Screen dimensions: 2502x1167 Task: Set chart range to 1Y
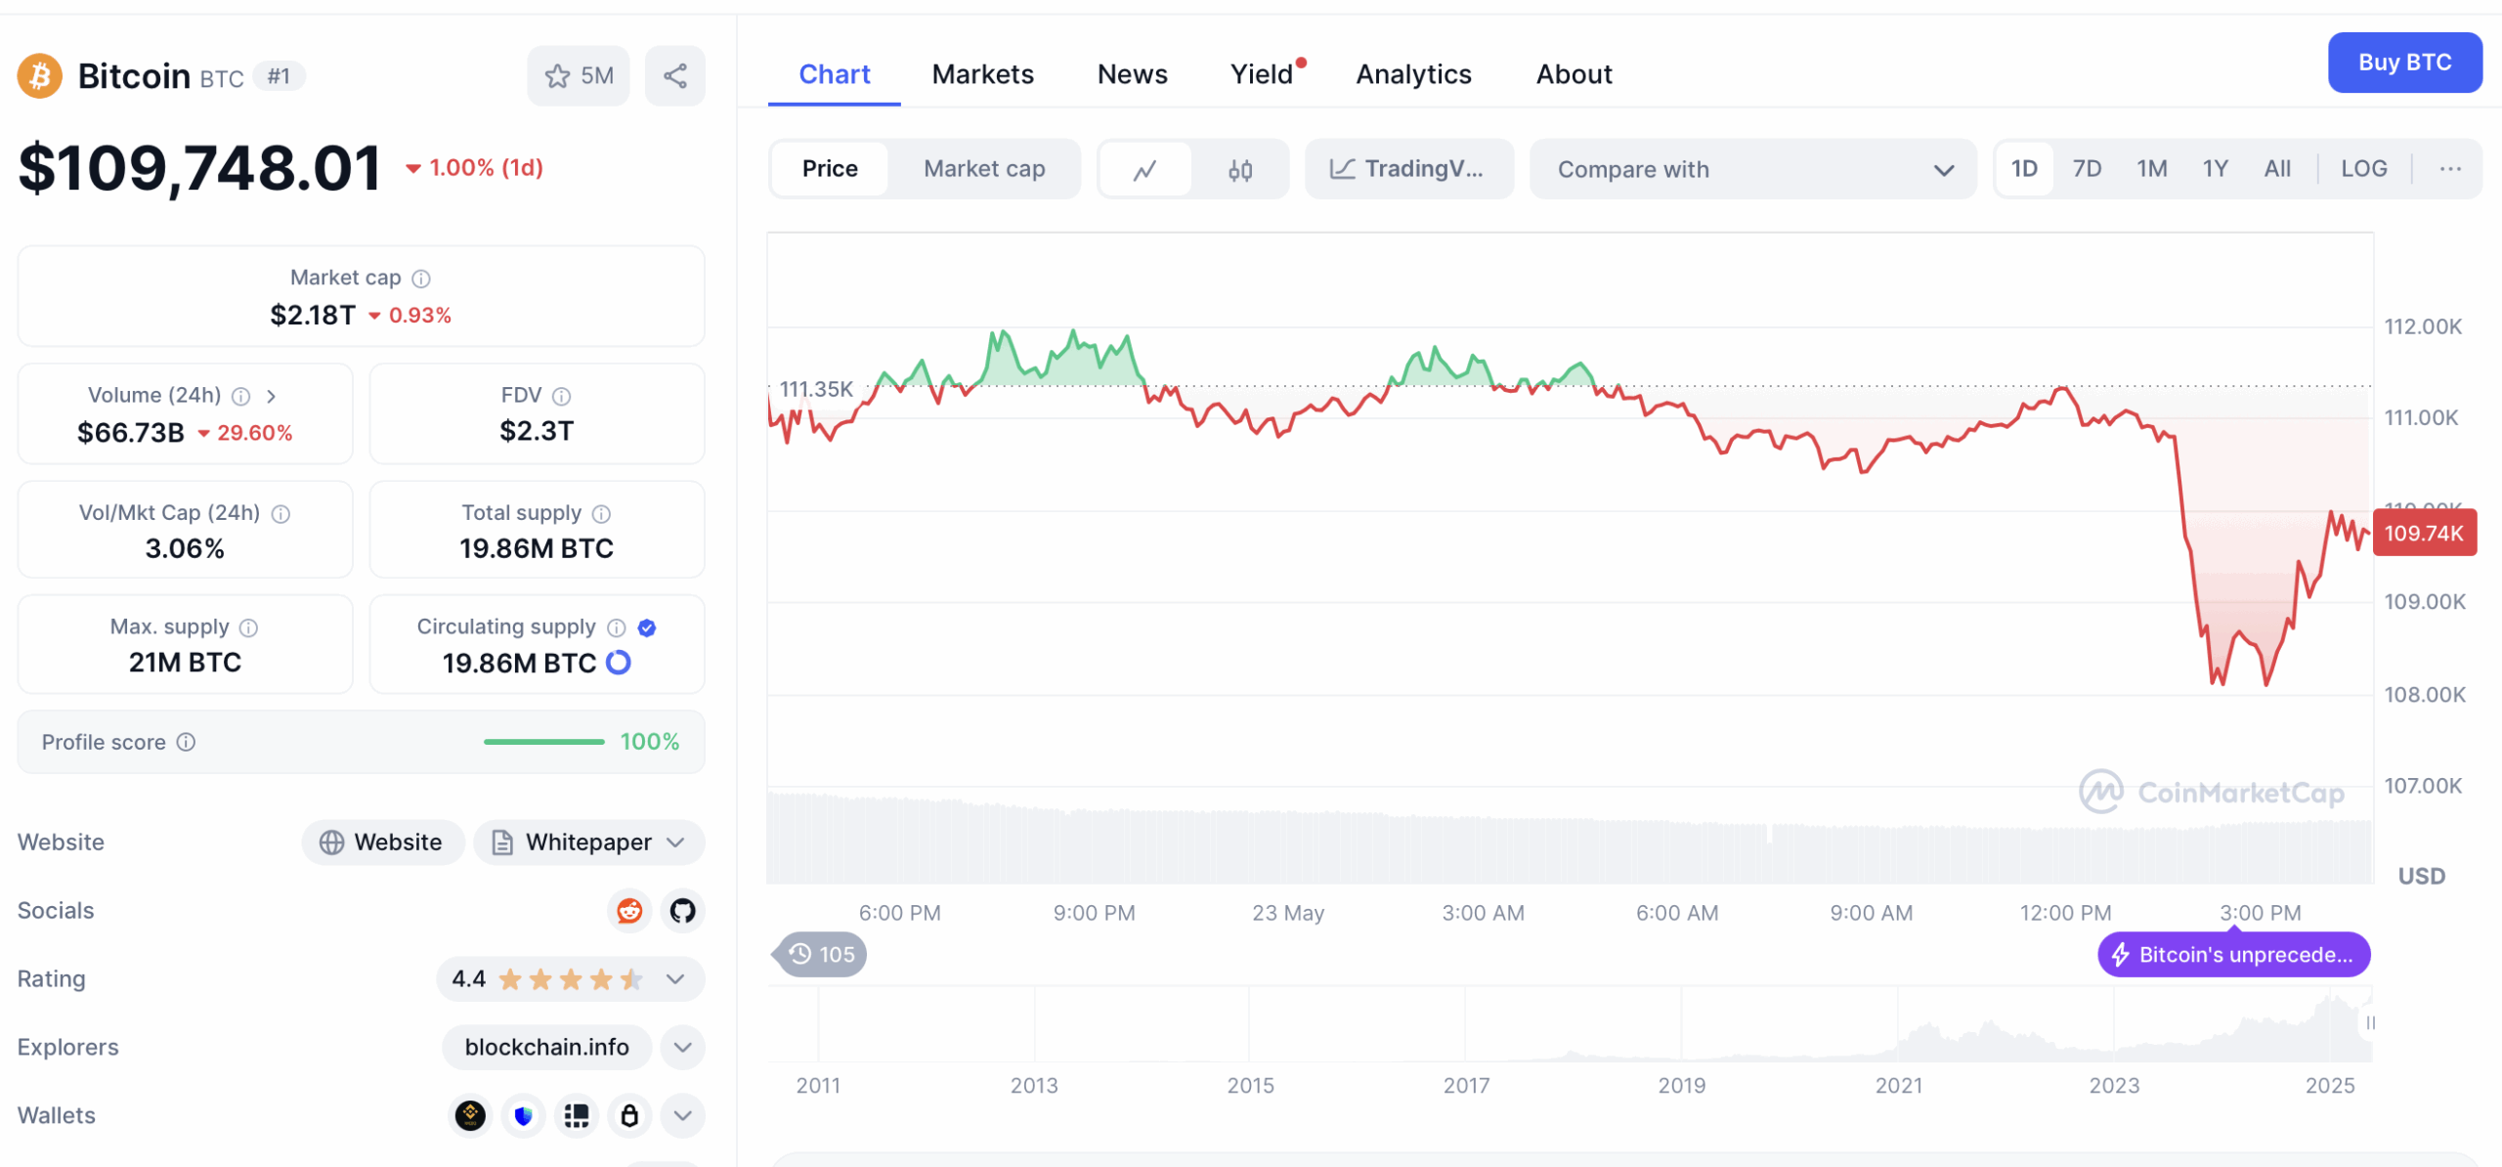coord(2215,169)
